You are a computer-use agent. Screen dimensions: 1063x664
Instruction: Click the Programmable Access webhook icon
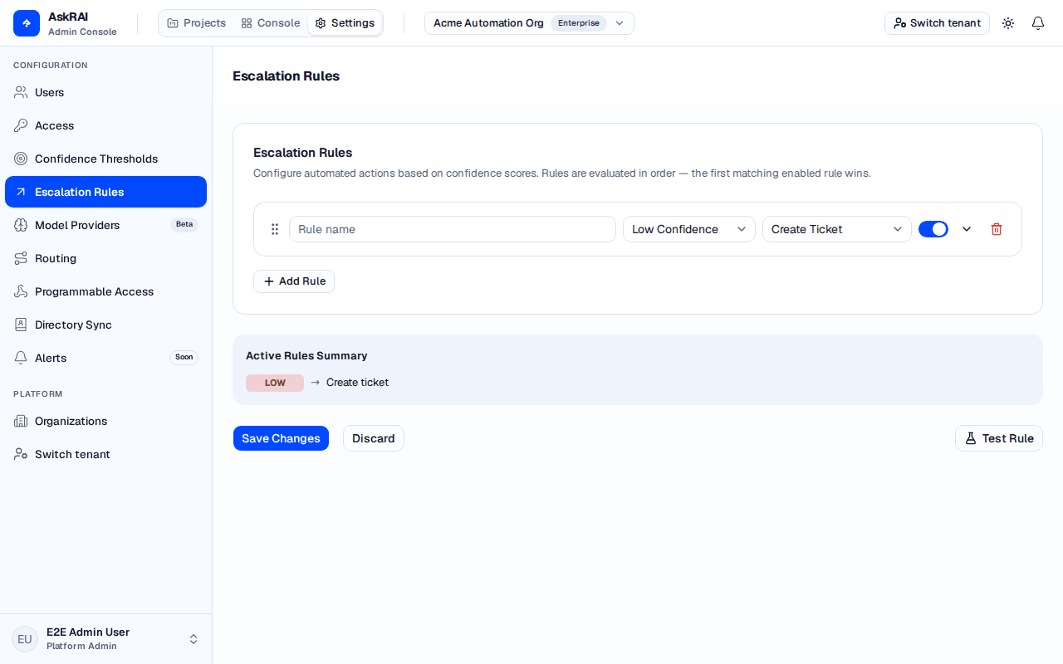[x=21, y=291]
